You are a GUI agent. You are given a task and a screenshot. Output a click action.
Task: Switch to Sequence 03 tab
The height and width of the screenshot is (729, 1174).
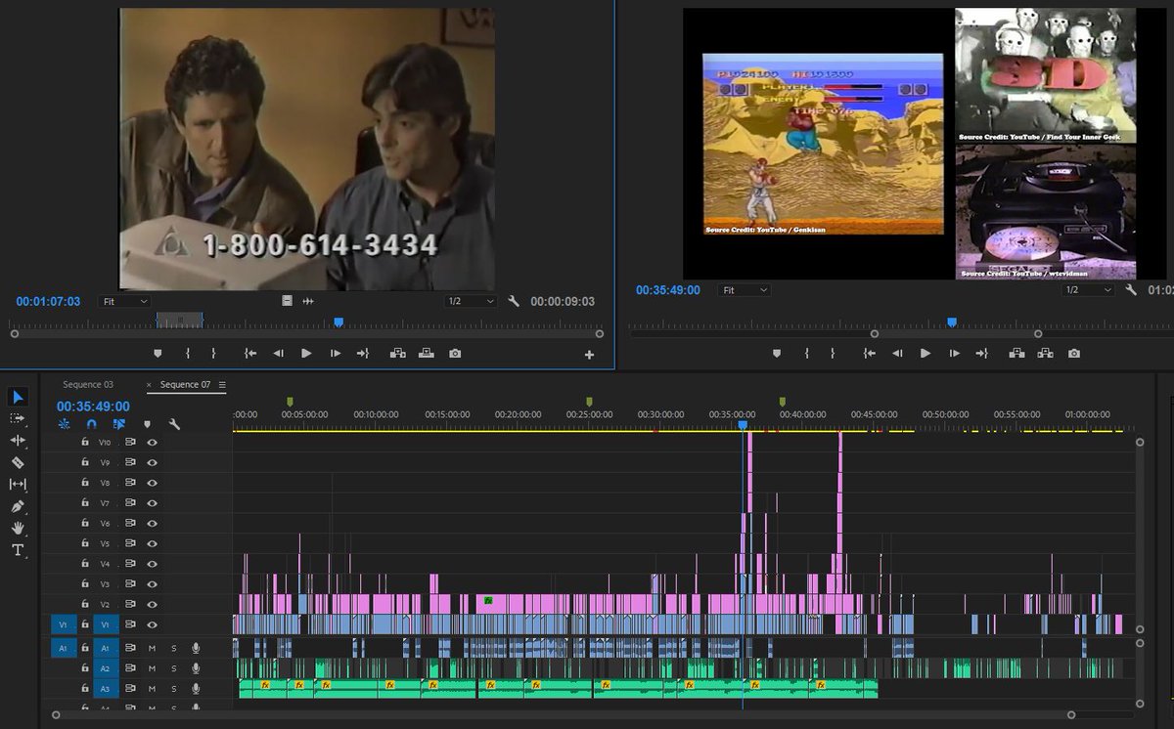88,385
